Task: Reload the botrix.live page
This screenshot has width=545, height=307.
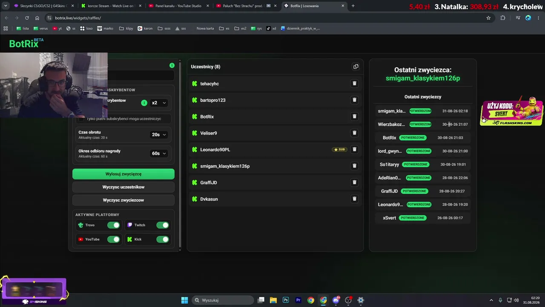Action: click(27, 18)
